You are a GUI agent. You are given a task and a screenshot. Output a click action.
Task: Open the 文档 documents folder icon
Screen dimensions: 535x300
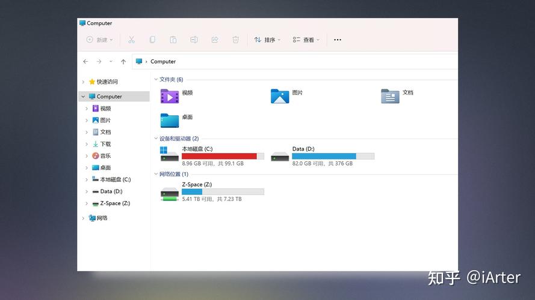[x=390, y=96]
